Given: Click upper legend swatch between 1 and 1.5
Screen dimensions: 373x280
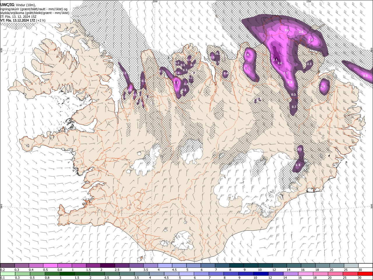Looking at the screenshot, I should point(79,266).
